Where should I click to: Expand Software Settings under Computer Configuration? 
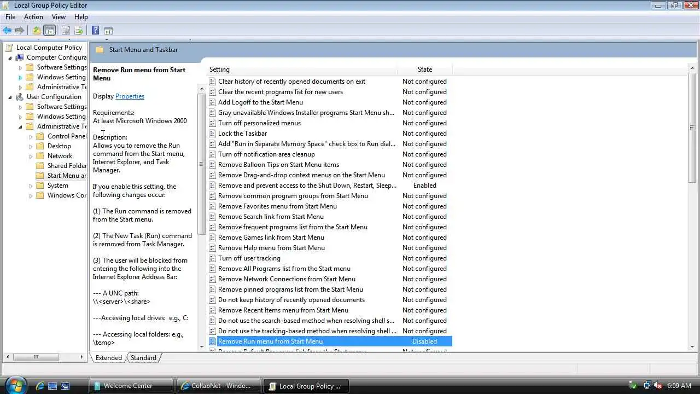[20, 67]
